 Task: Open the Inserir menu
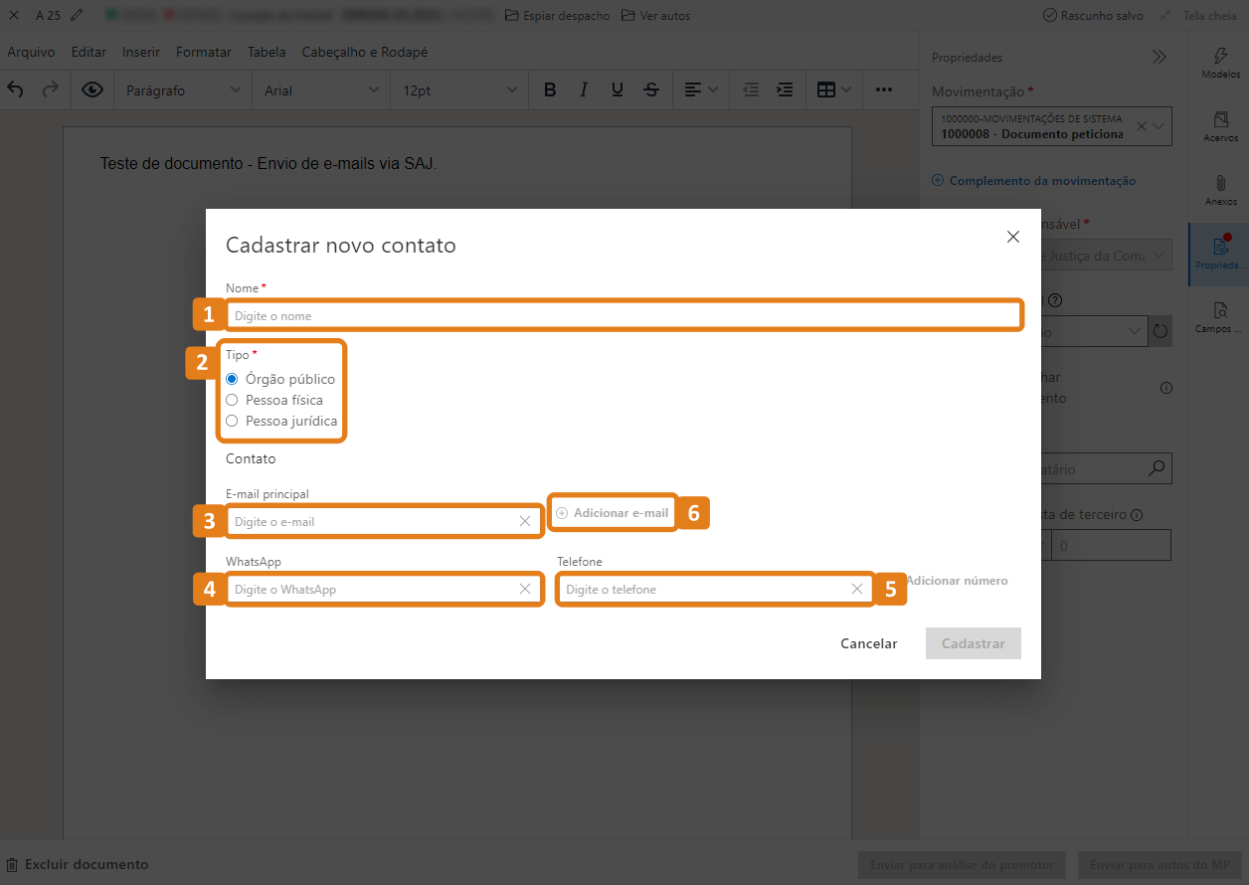[141, 52]
